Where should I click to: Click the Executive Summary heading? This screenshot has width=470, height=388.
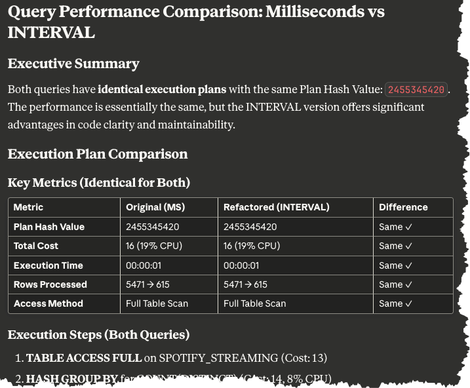73,64
